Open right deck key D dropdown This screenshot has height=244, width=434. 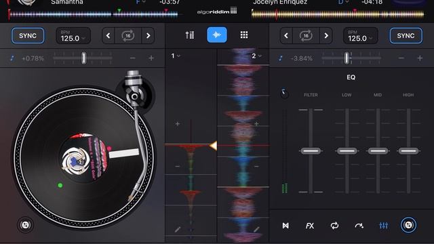[343, 2]
